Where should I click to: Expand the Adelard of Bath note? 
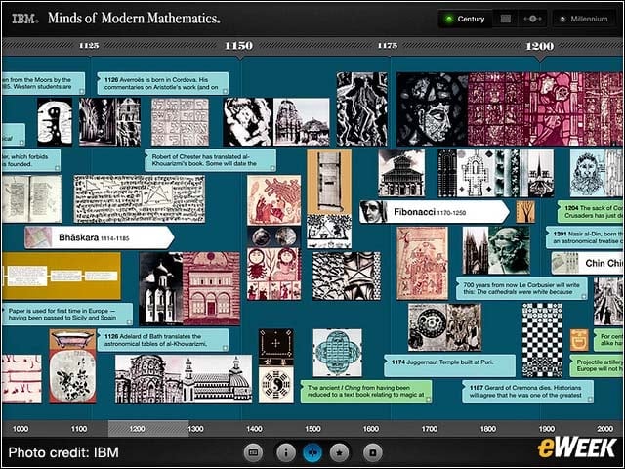pyautogui.click(x=163, y=340)
